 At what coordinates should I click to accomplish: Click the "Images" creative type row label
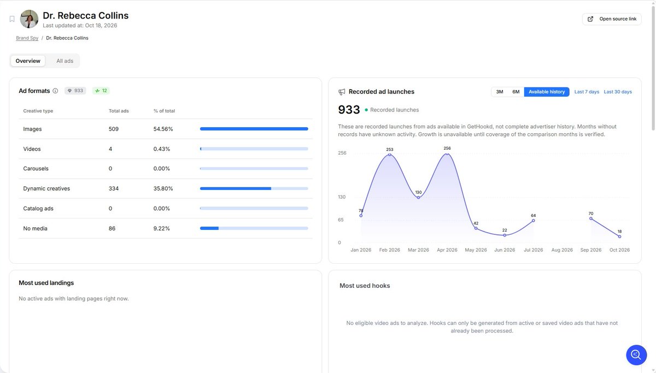click(x=32, y=129)
